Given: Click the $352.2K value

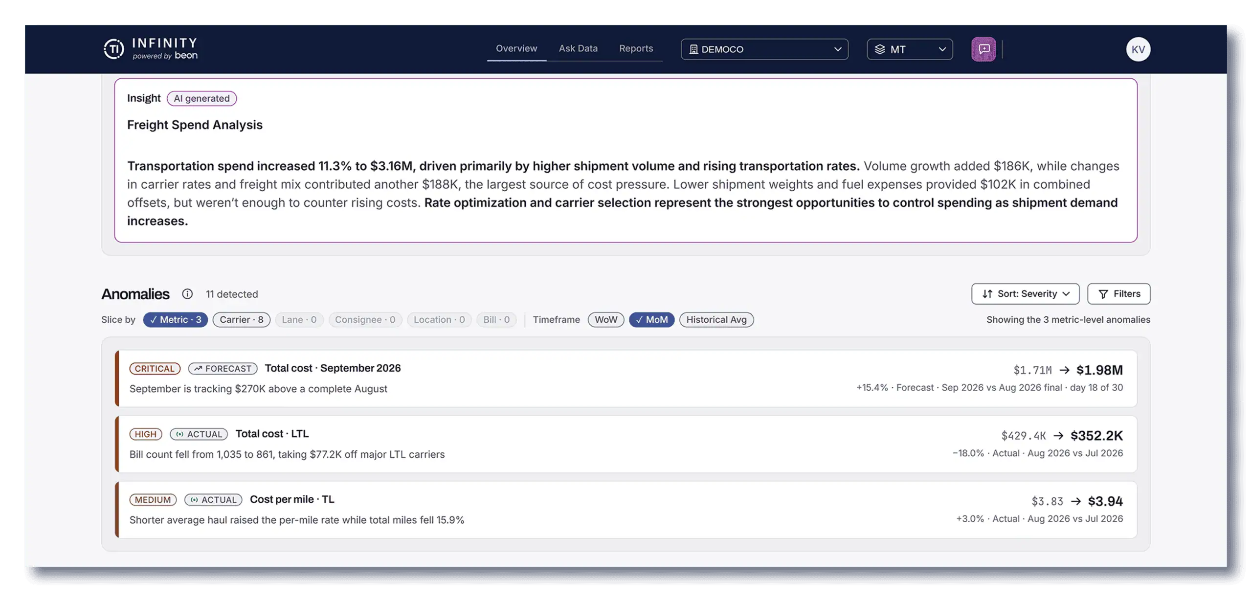Looking at the screenshot, I should click(1096, 435).
